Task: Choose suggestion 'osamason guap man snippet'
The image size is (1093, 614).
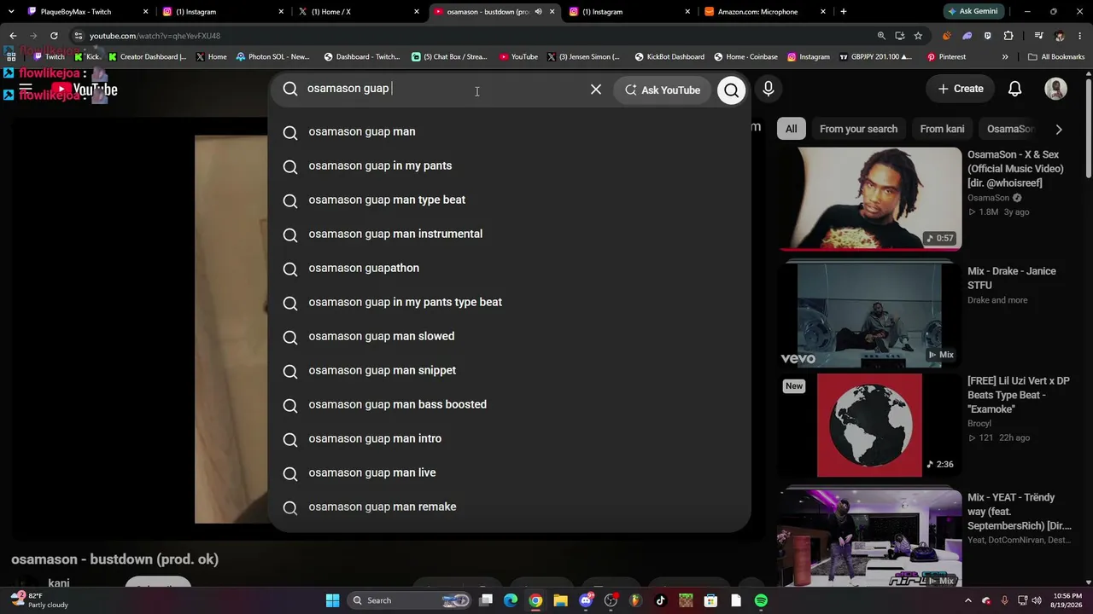Action: coord(509,370)
